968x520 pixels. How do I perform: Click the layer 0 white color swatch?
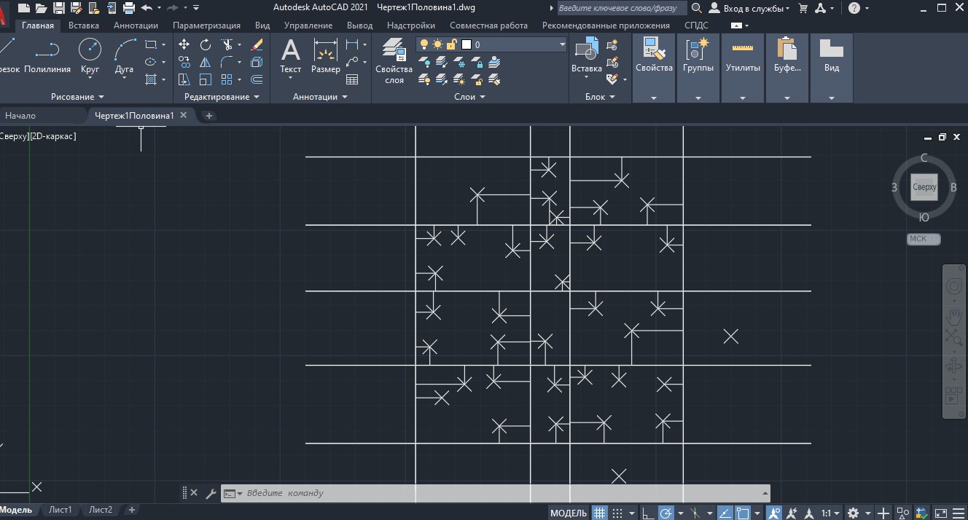[x=467, y=44]
